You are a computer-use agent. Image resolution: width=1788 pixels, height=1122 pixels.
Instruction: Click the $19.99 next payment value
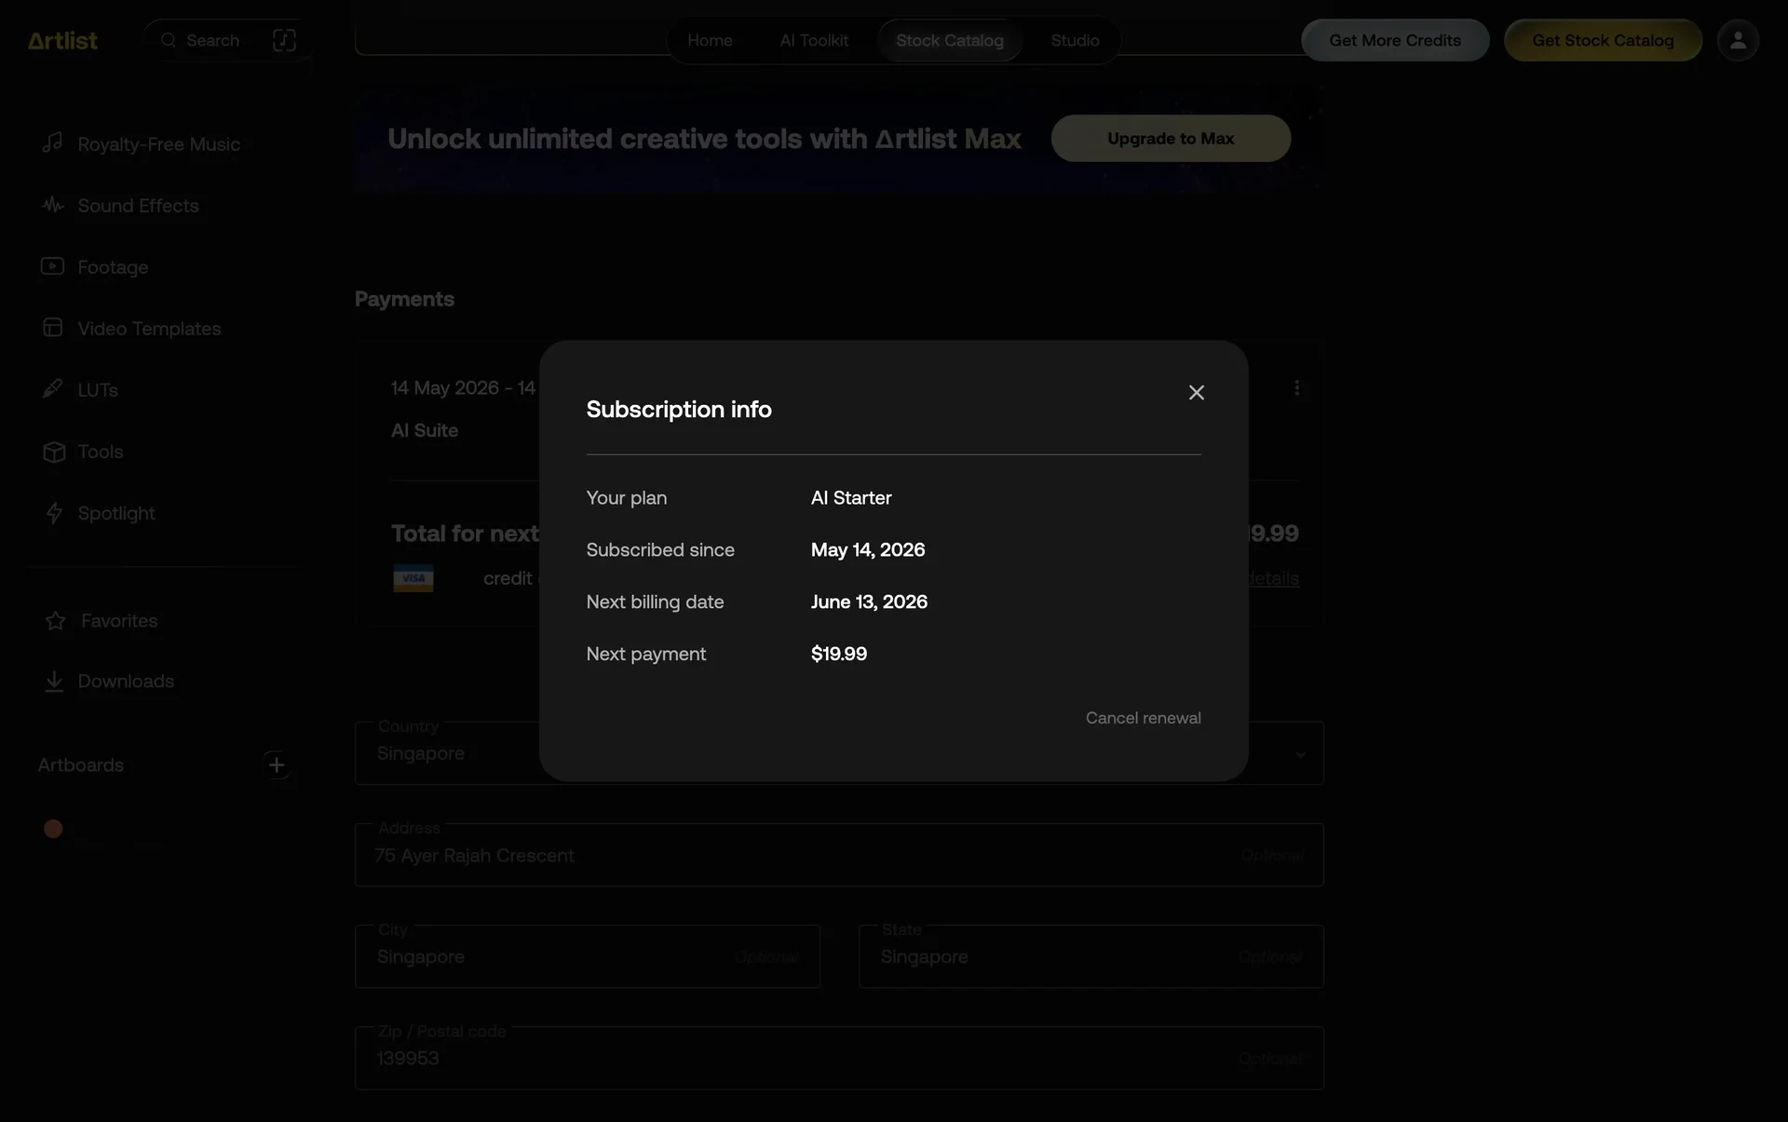point(838,655)
